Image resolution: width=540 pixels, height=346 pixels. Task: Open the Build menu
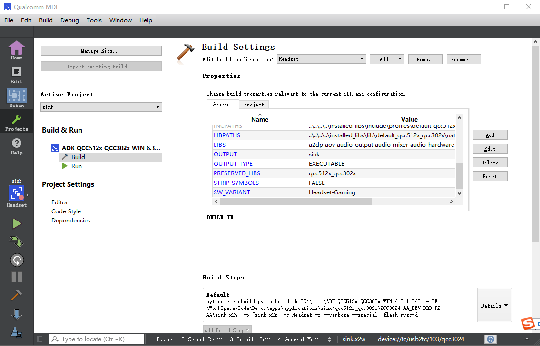click(46, 20)
